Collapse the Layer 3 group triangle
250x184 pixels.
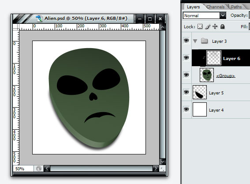coord(195,41)
